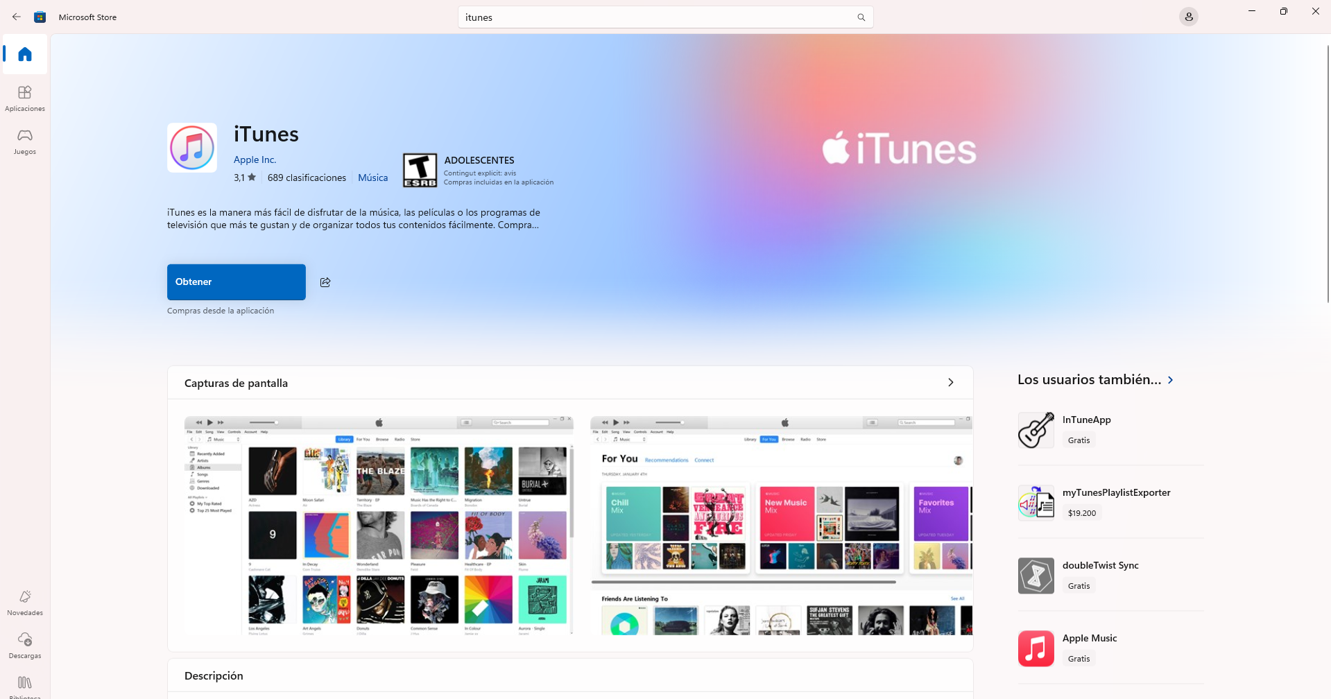Open Biblioteca in the sidebar
1331x699 pixels.
25,687
